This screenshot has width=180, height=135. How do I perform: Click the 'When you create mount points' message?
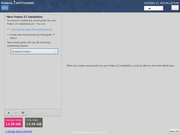[x=121, y=66]
